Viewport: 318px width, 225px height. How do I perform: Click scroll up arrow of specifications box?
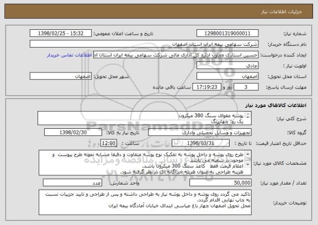pos(248,154)
